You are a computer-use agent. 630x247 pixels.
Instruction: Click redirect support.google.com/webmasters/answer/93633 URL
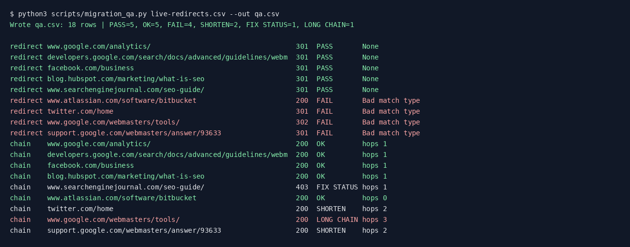tap(134, 133)
